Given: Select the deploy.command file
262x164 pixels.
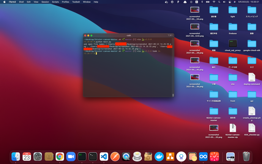Looking at the screenshot, I should 252,79.
